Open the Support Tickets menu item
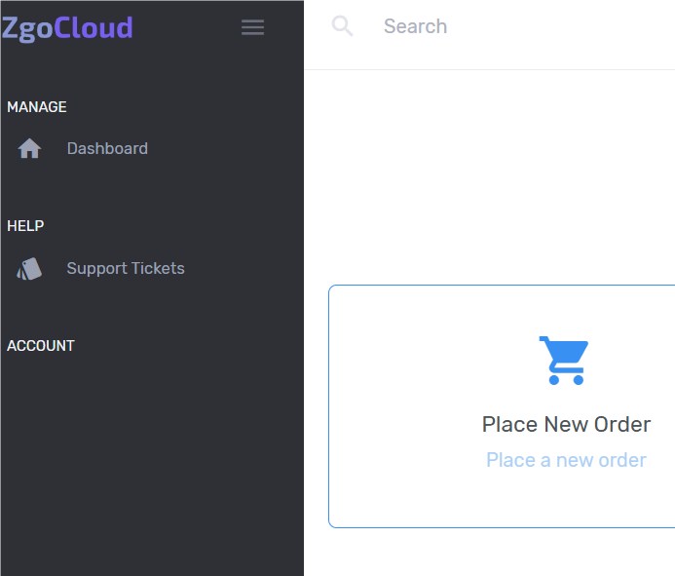The image size is (675, 576). coord(125,269)
